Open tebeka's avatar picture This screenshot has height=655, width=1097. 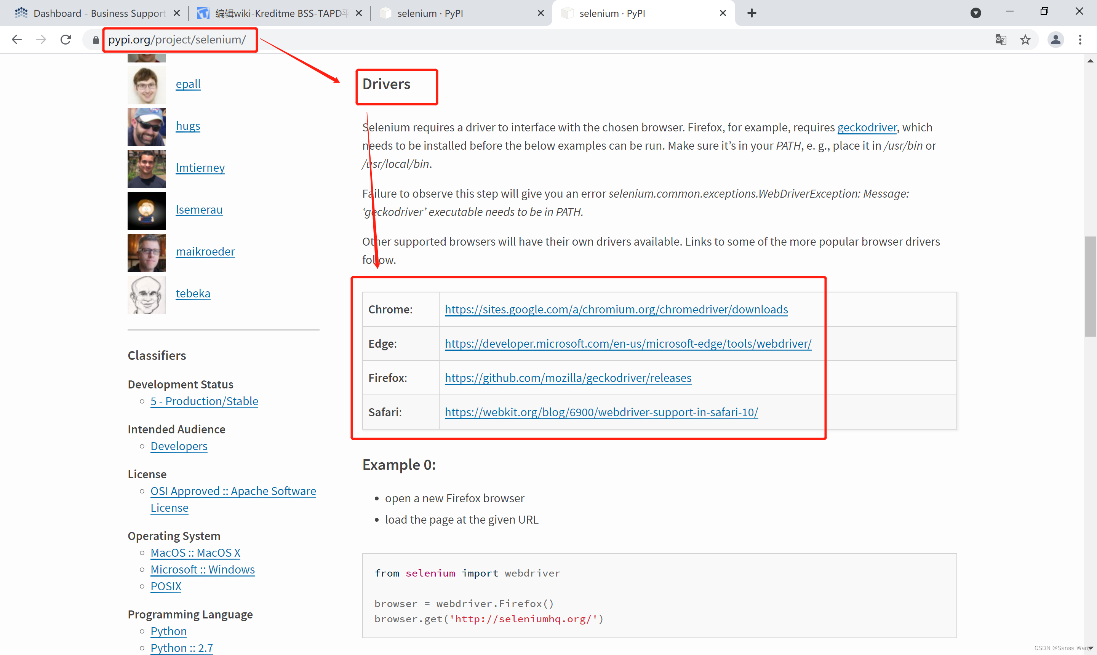(x=147, y=295)
